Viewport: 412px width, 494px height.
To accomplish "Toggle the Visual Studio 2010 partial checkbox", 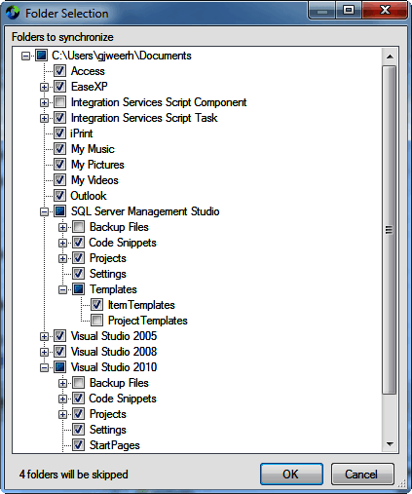I will (59, 367).
